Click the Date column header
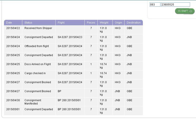Image resolution: width=196 pixels, height=119 pixels. [13, 22]
